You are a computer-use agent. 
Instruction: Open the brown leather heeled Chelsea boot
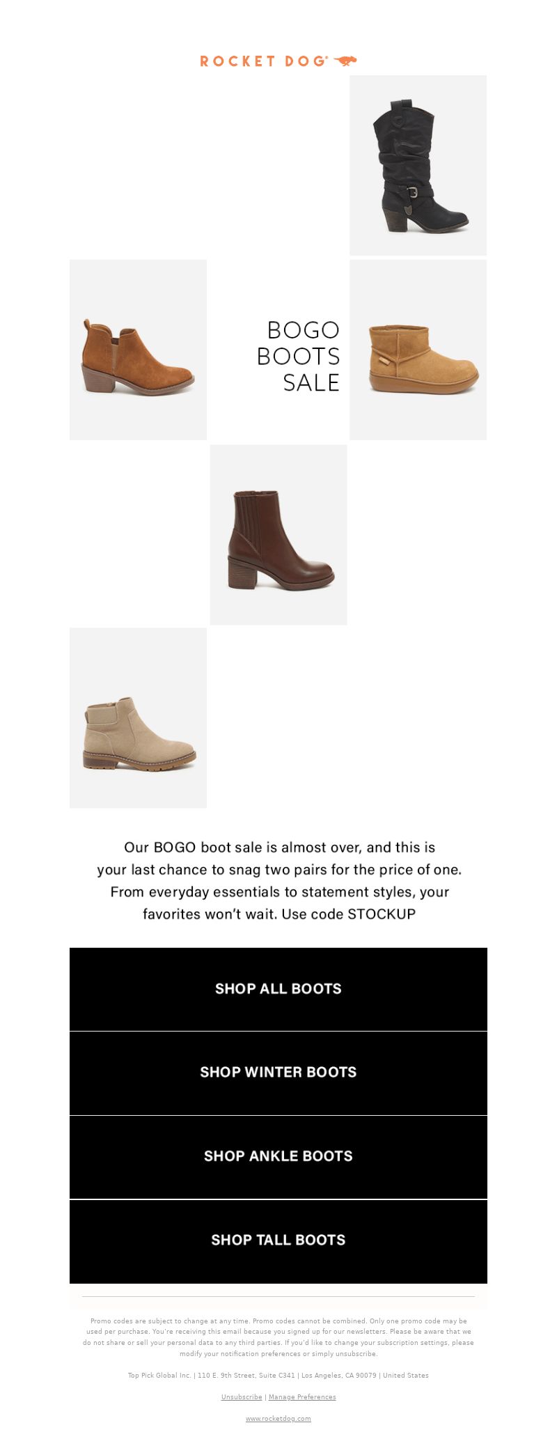(x=278, y=535)
